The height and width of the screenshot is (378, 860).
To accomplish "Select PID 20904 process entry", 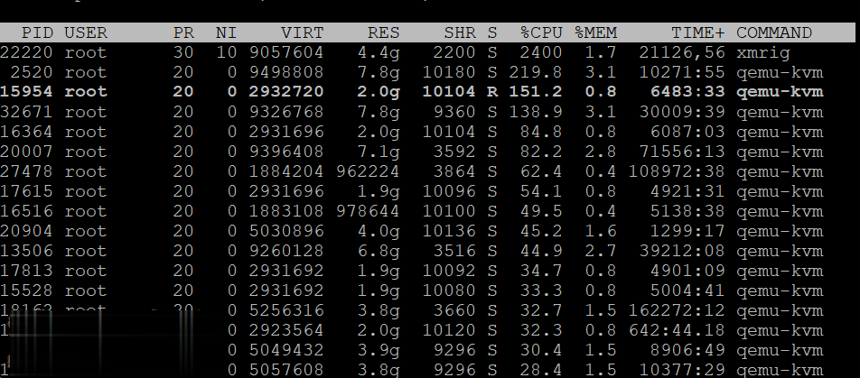I will [x=29, y=231].
